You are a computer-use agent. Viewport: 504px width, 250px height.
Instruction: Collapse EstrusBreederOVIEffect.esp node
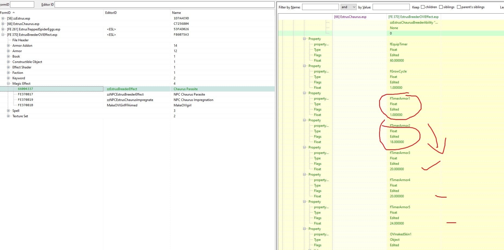(3, 35)
